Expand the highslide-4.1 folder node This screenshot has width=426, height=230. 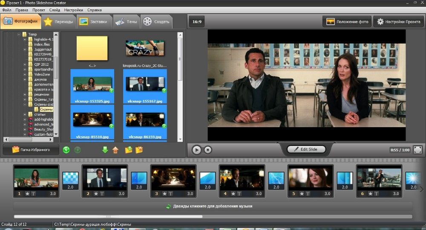25,39
